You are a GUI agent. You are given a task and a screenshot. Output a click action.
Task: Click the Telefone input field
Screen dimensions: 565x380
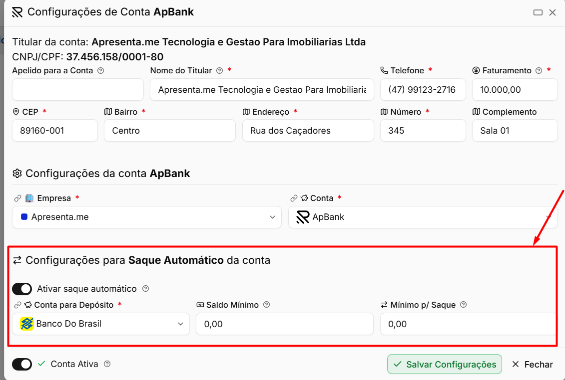pos(423,90)
